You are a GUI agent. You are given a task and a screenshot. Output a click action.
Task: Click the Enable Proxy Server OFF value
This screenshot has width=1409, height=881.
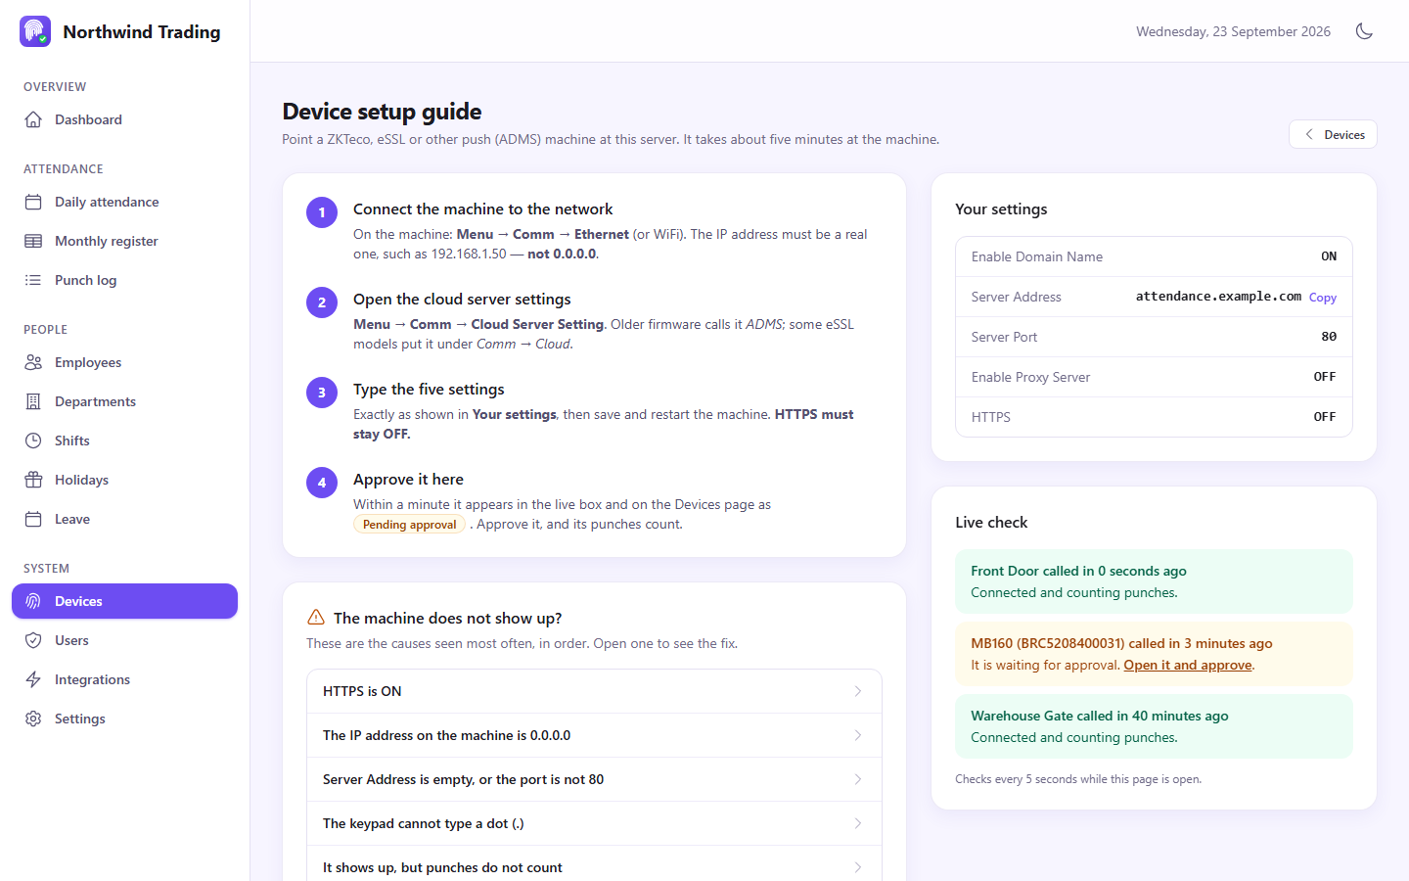1325,377
